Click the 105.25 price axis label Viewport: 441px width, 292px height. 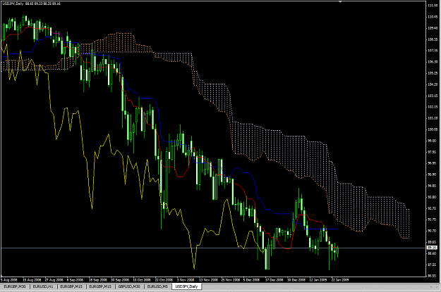click(433, 73)
